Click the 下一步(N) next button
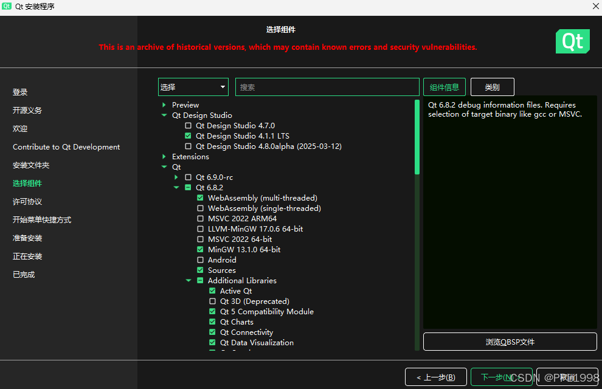Screen dimensions: 602x389 (502, 377)
